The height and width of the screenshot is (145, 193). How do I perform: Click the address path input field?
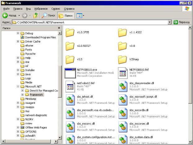pyautogui.click(x=90, y=22)
